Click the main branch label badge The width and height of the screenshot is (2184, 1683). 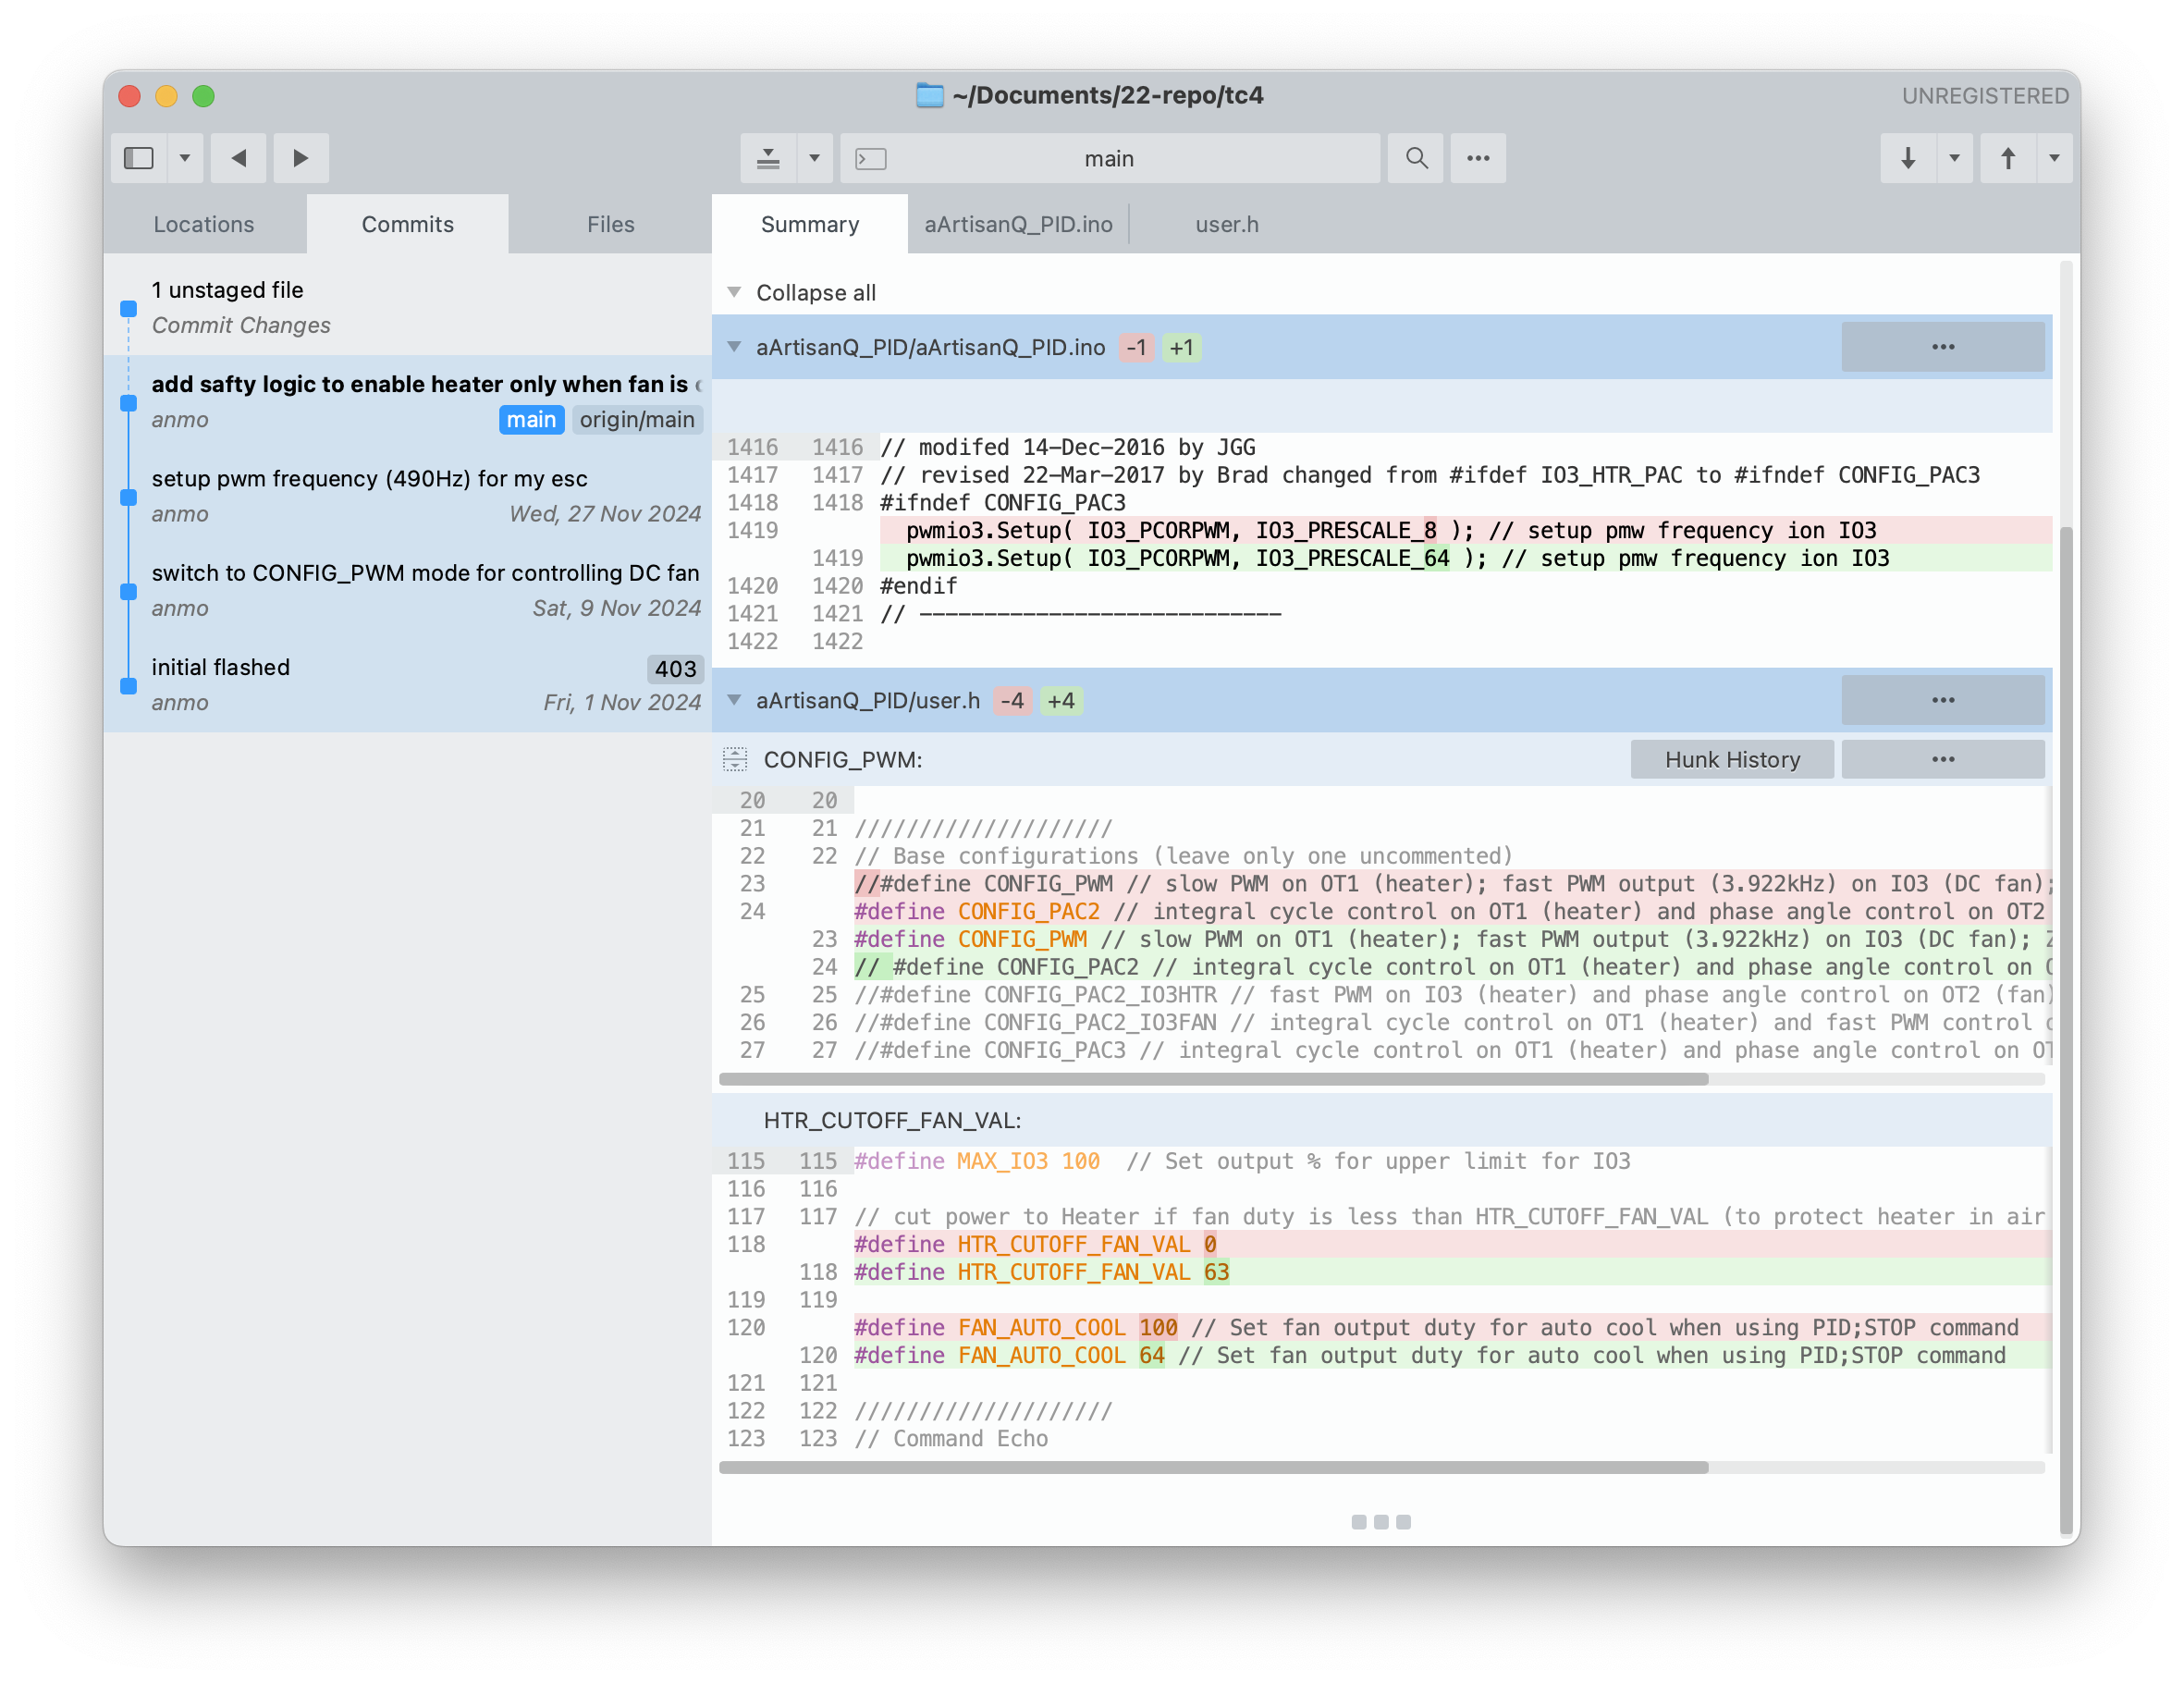[x=531, y=420]
